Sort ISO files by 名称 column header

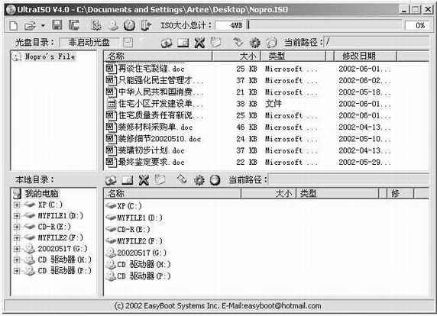157,56
